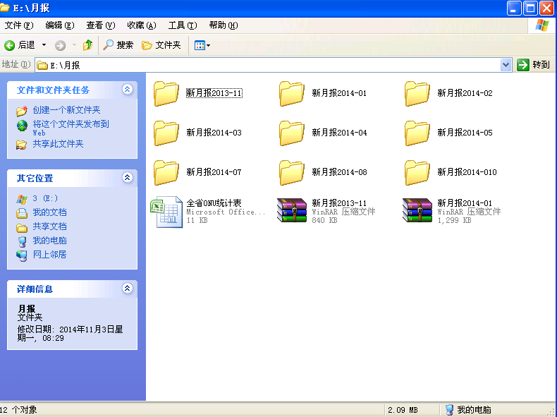Select the Excel file 全省ONU统计表 icon
The width and height of the screenshot is (557, 417).
(166, 212)
